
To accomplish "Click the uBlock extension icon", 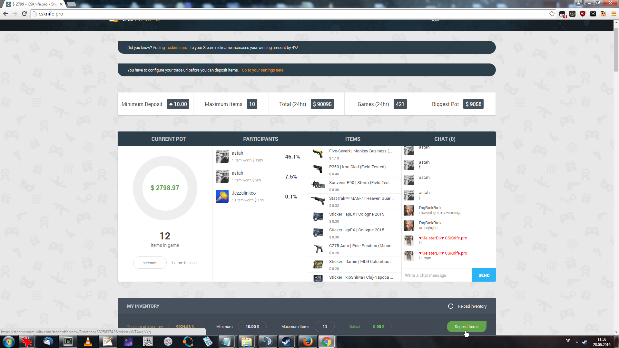I will (583, 14).
